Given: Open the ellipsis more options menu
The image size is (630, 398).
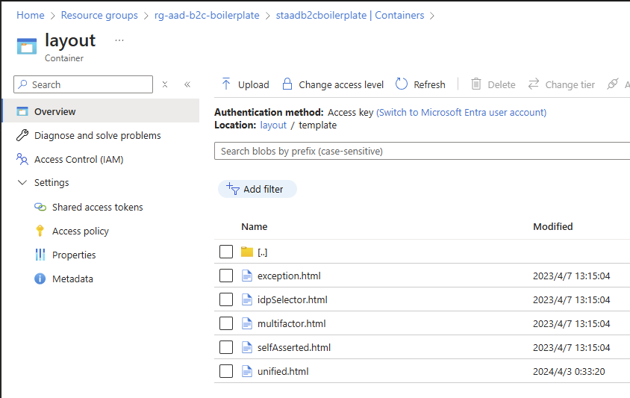Looking at the screenshot, I should click(119, 40).
